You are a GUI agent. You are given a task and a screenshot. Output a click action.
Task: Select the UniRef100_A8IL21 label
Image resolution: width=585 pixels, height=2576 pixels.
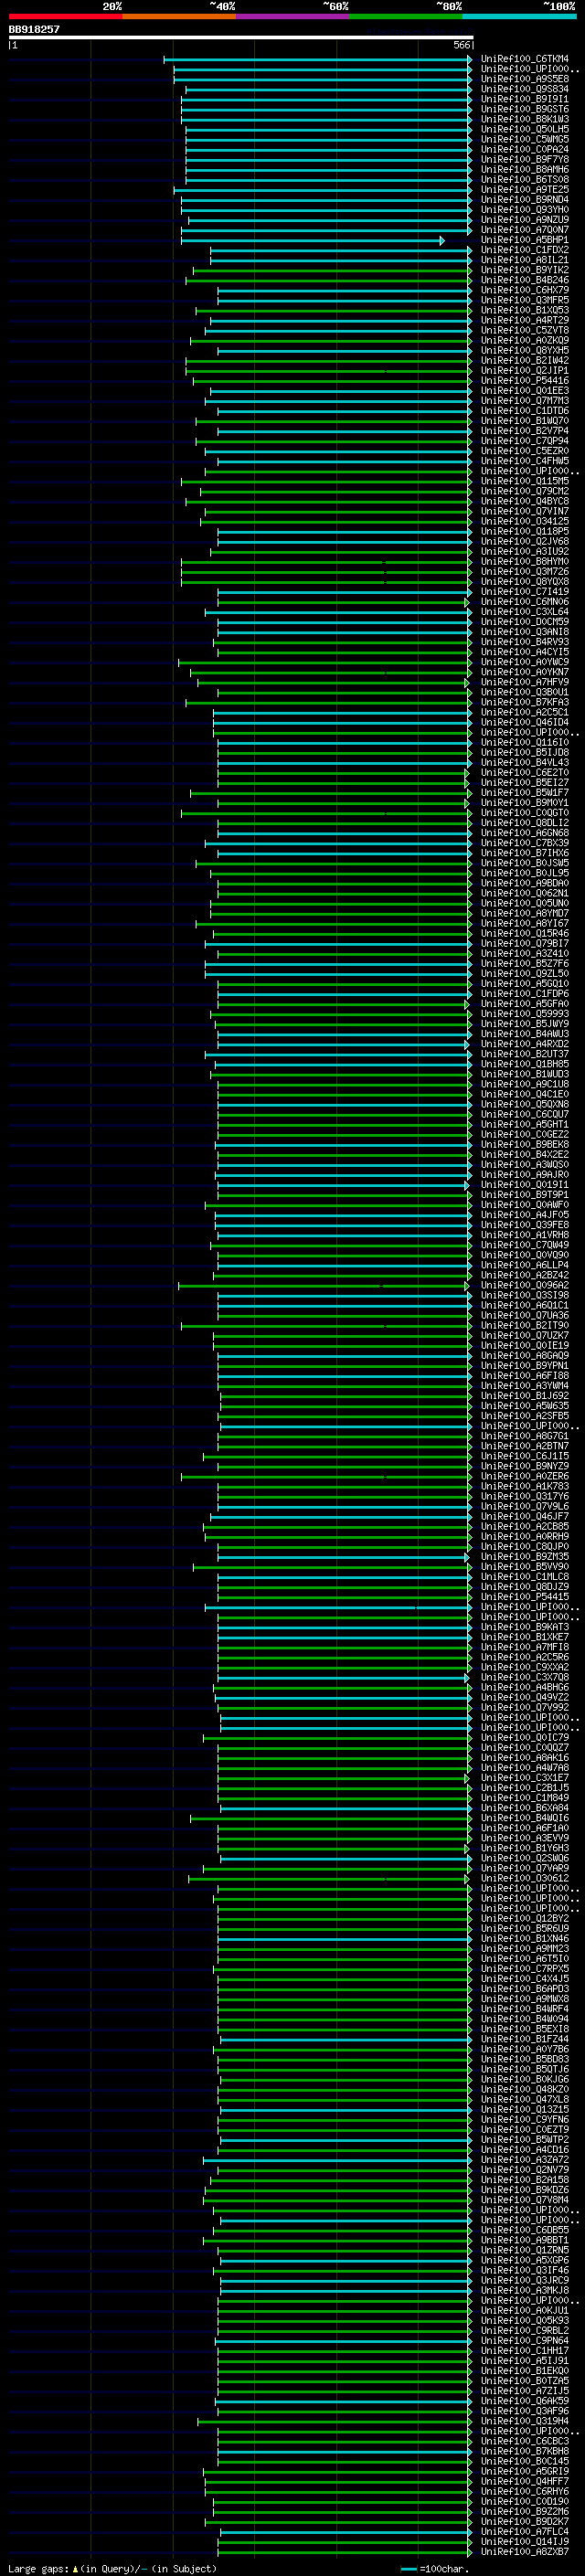(525, 260)
